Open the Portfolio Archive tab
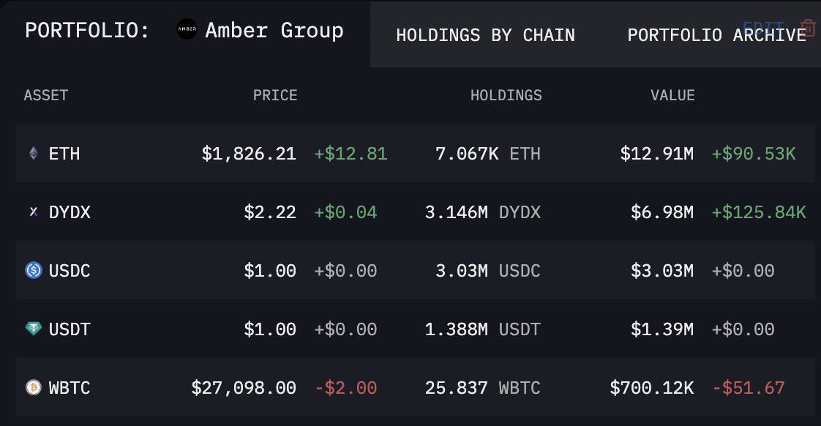This screenshot has width=821, height=426. [x=717, y=35]
